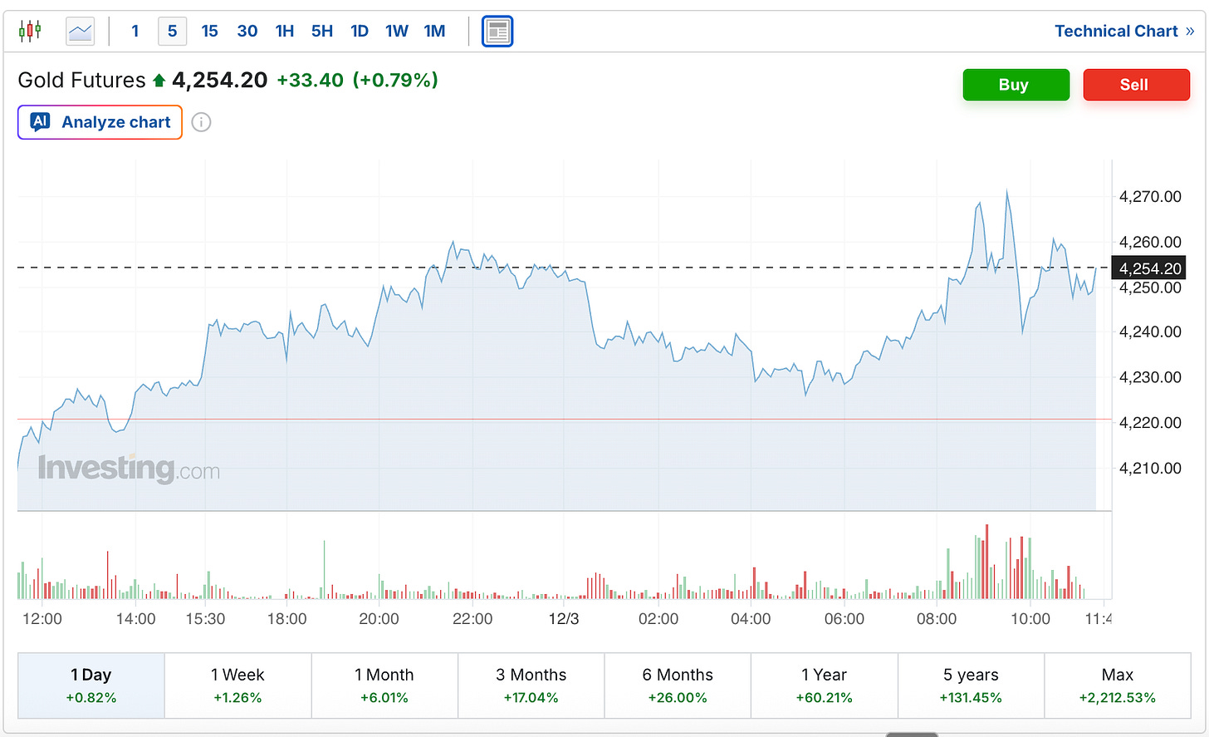The width and height of the screenshot is (1209, 737).
Task: Select the 15 minute interval
Action: 209,32
